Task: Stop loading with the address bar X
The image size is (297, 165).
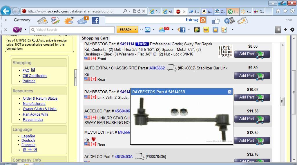Action: (144, 11)
